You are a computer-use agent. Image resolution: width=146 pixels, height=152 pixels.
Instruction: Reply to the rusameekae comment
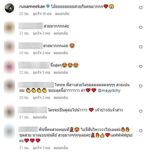(x=62, y=14)
